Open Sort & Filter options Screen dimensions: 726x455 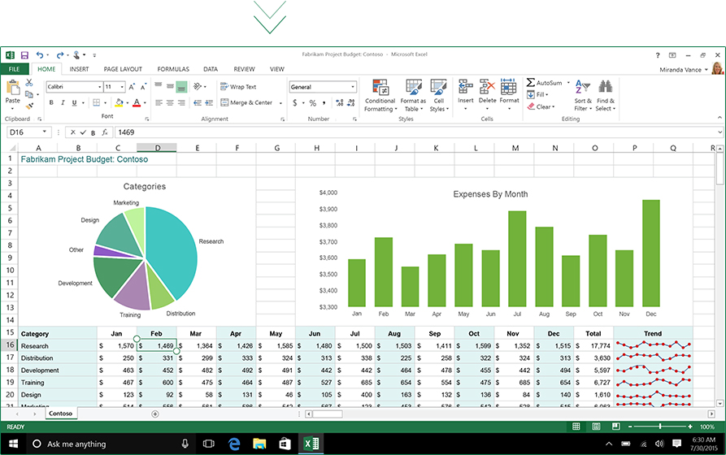(583, 95)
